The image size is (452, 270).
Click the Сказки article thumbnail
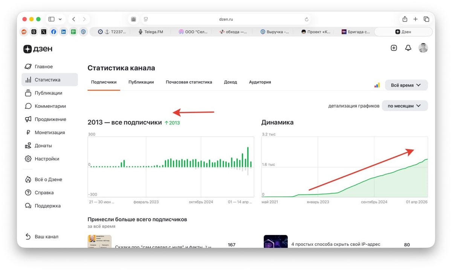click(100, 241)
